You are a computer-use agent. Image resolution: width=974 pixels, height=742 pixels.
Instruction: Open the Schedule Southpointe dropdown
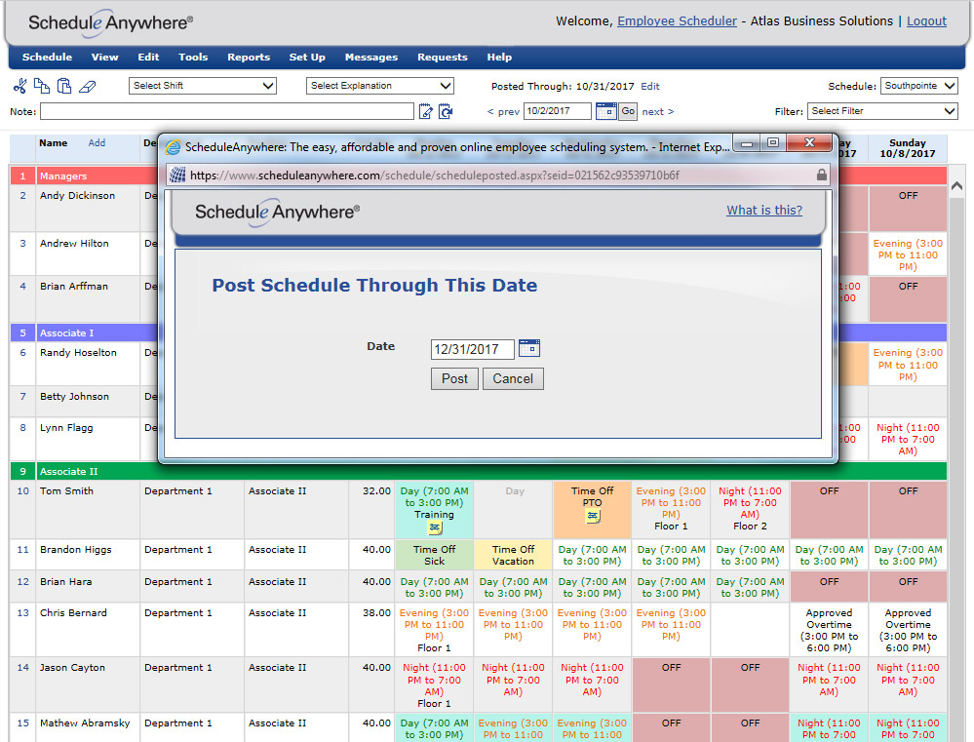click(x=918, y=86)
